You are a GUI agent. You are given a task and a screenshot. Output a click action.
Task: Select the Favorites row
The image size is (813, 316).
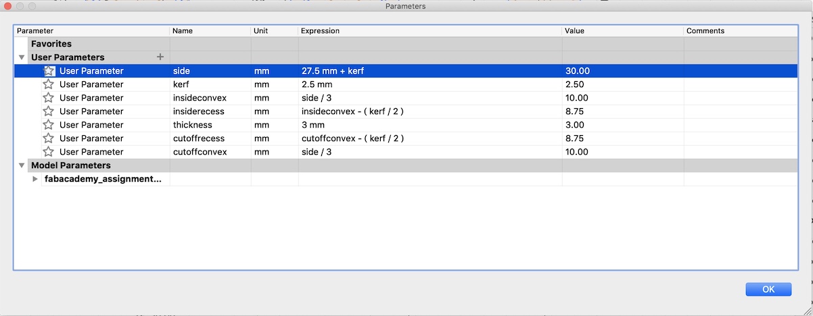click(x=406, y=44)
